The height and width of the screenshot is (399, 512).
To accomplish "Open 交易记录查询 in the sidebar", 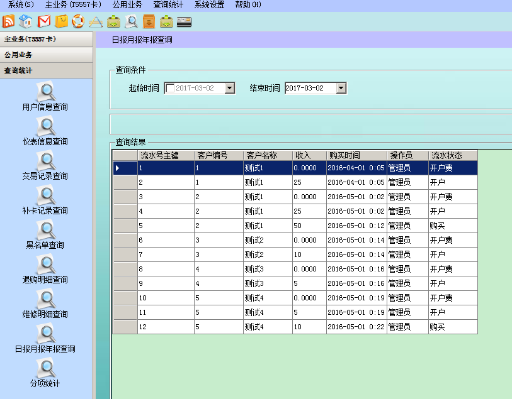I will click(45, 165).
